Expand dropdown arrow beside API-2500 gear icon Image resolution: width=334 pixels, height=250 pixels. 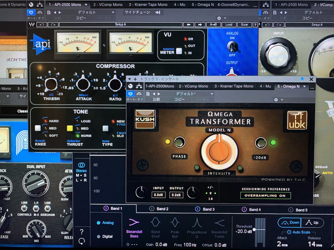(225, 18)
